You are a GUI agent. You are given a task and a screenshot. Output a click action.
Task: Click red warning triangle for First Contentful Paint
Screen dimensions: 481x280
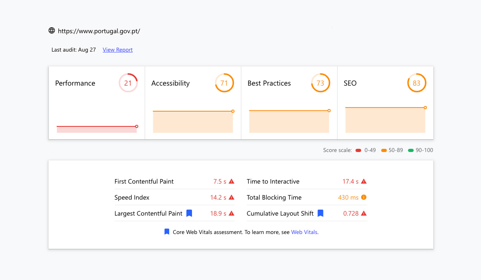pyautogui.click(x=231, y=182)
